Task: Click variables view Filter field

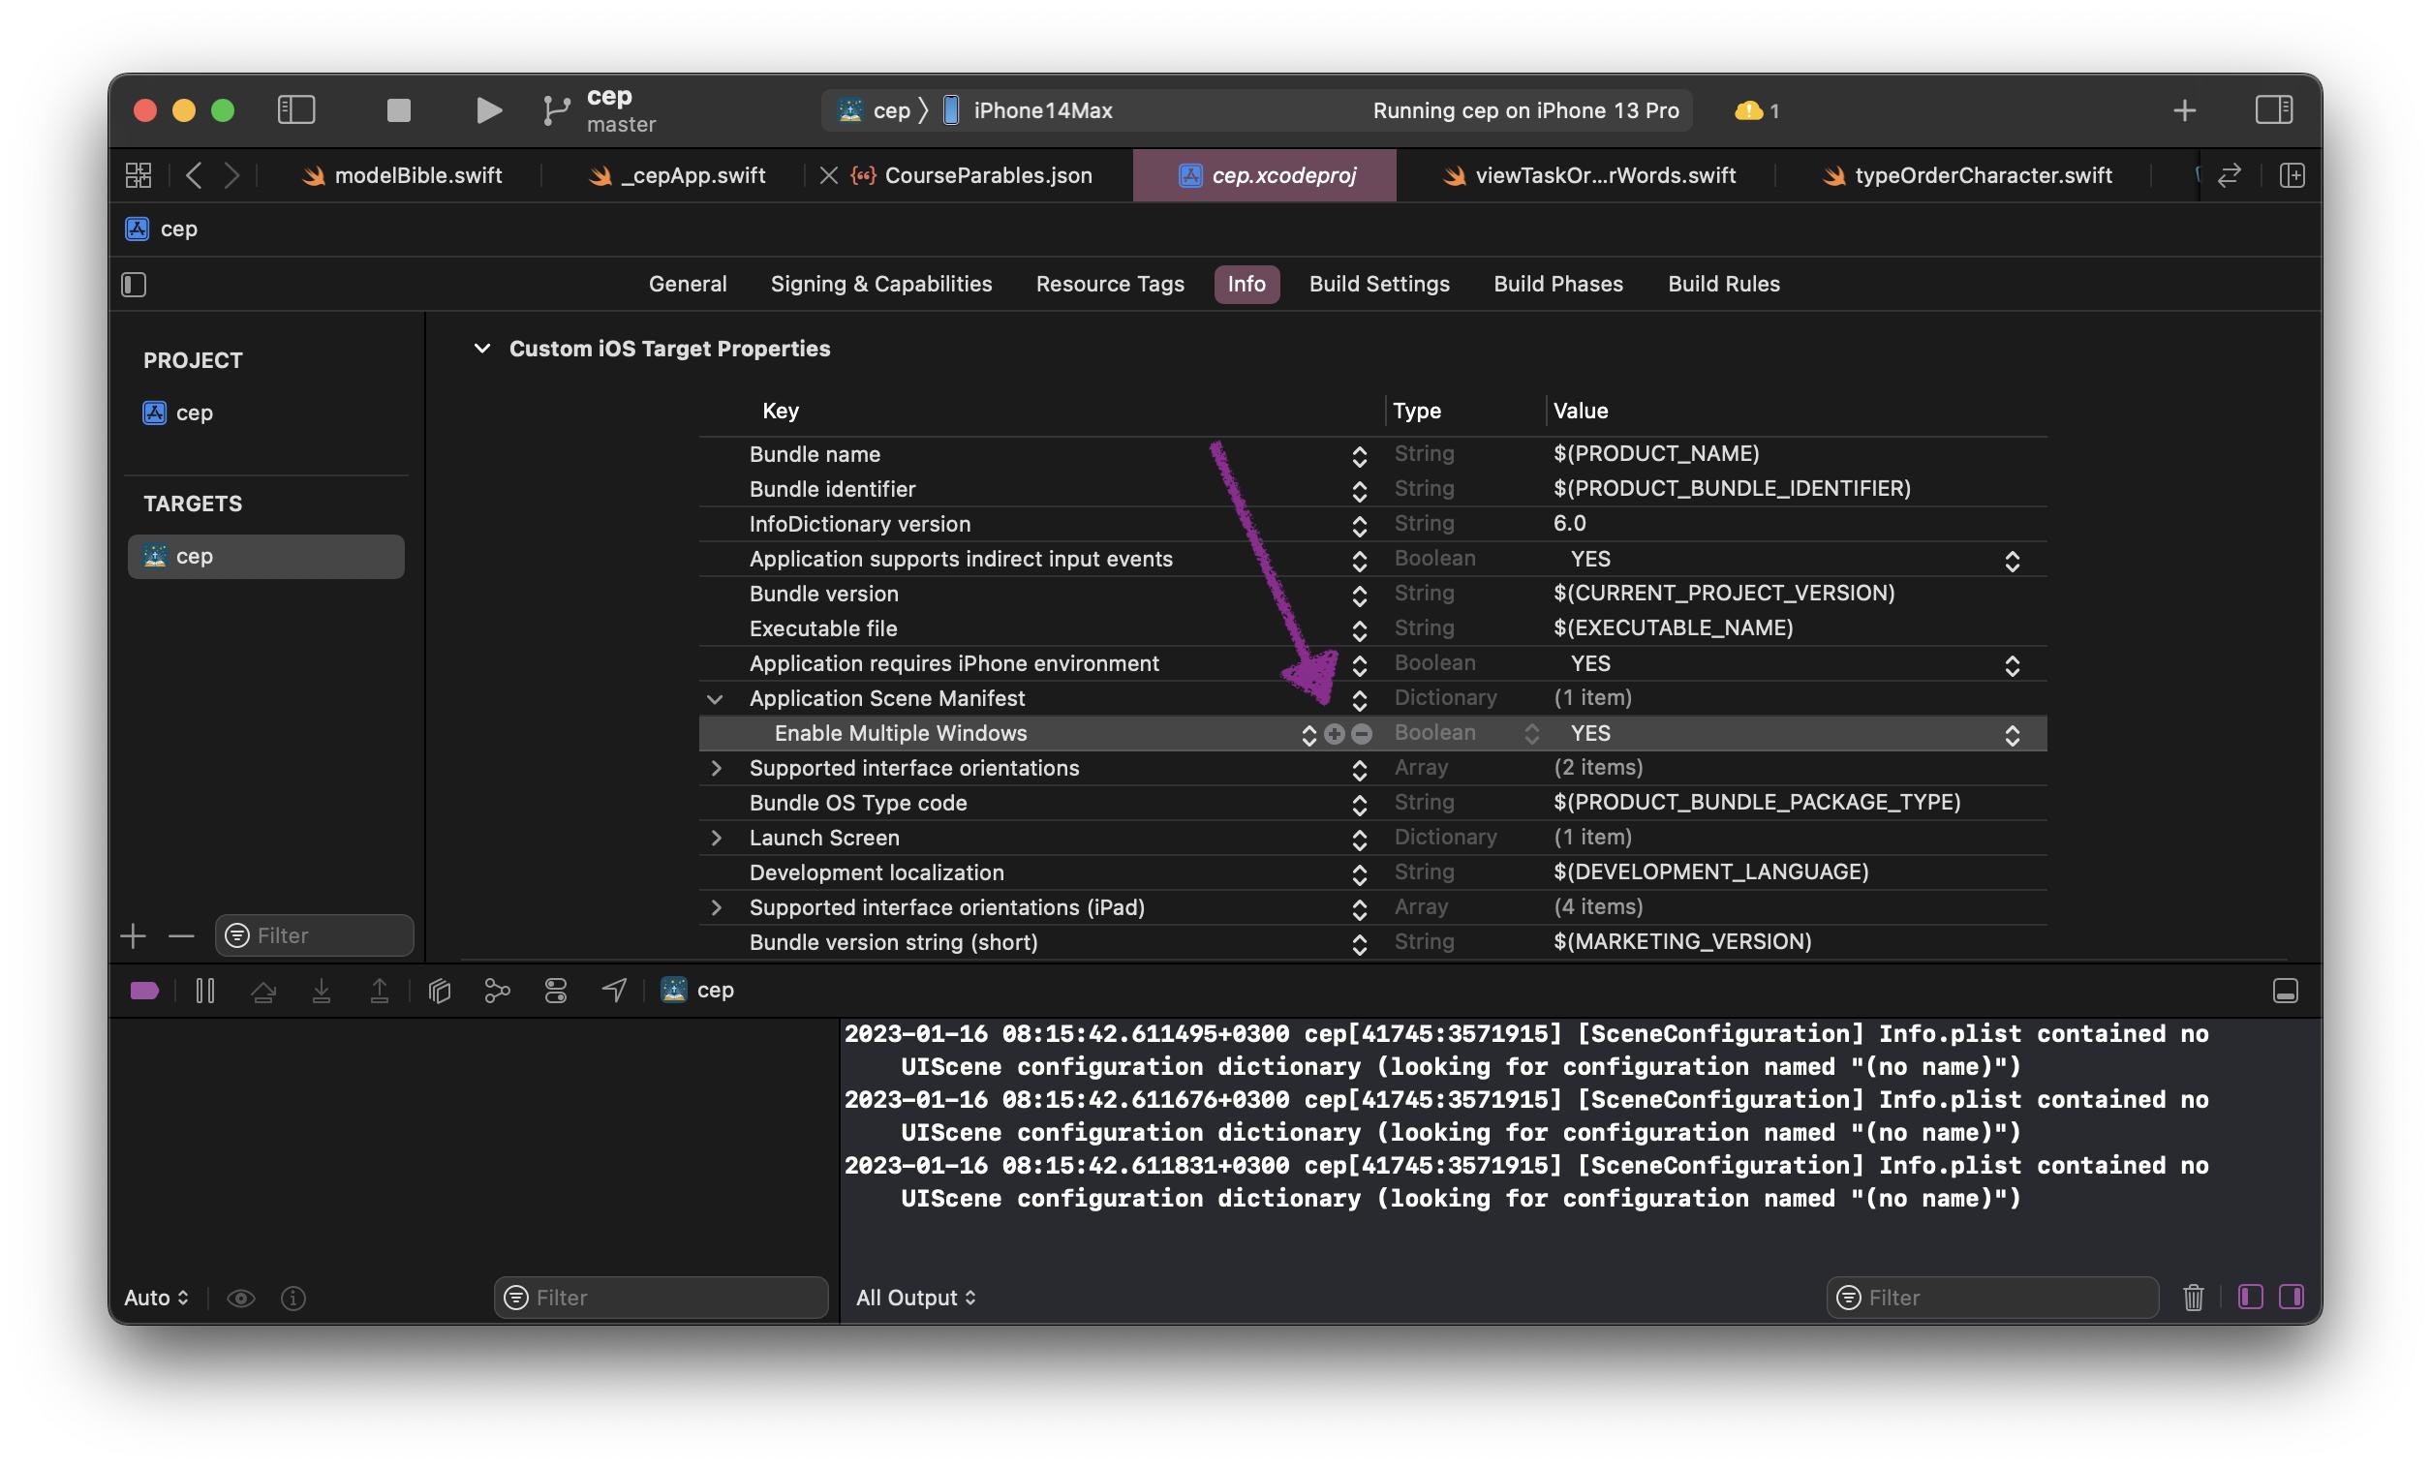Action: pyautogui.click(x=660, y=1299)
